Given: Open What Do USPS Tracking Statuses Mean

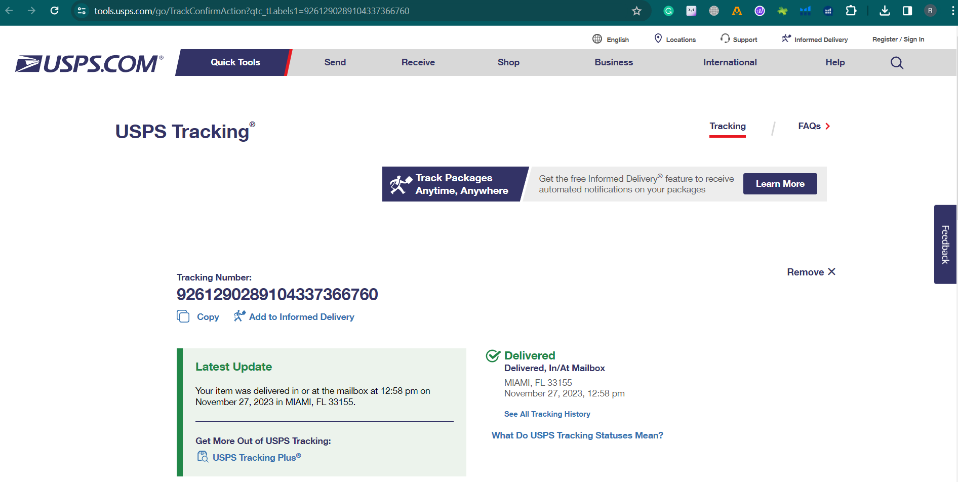Looking at the screenshot, I should click(x=577, y=435).
